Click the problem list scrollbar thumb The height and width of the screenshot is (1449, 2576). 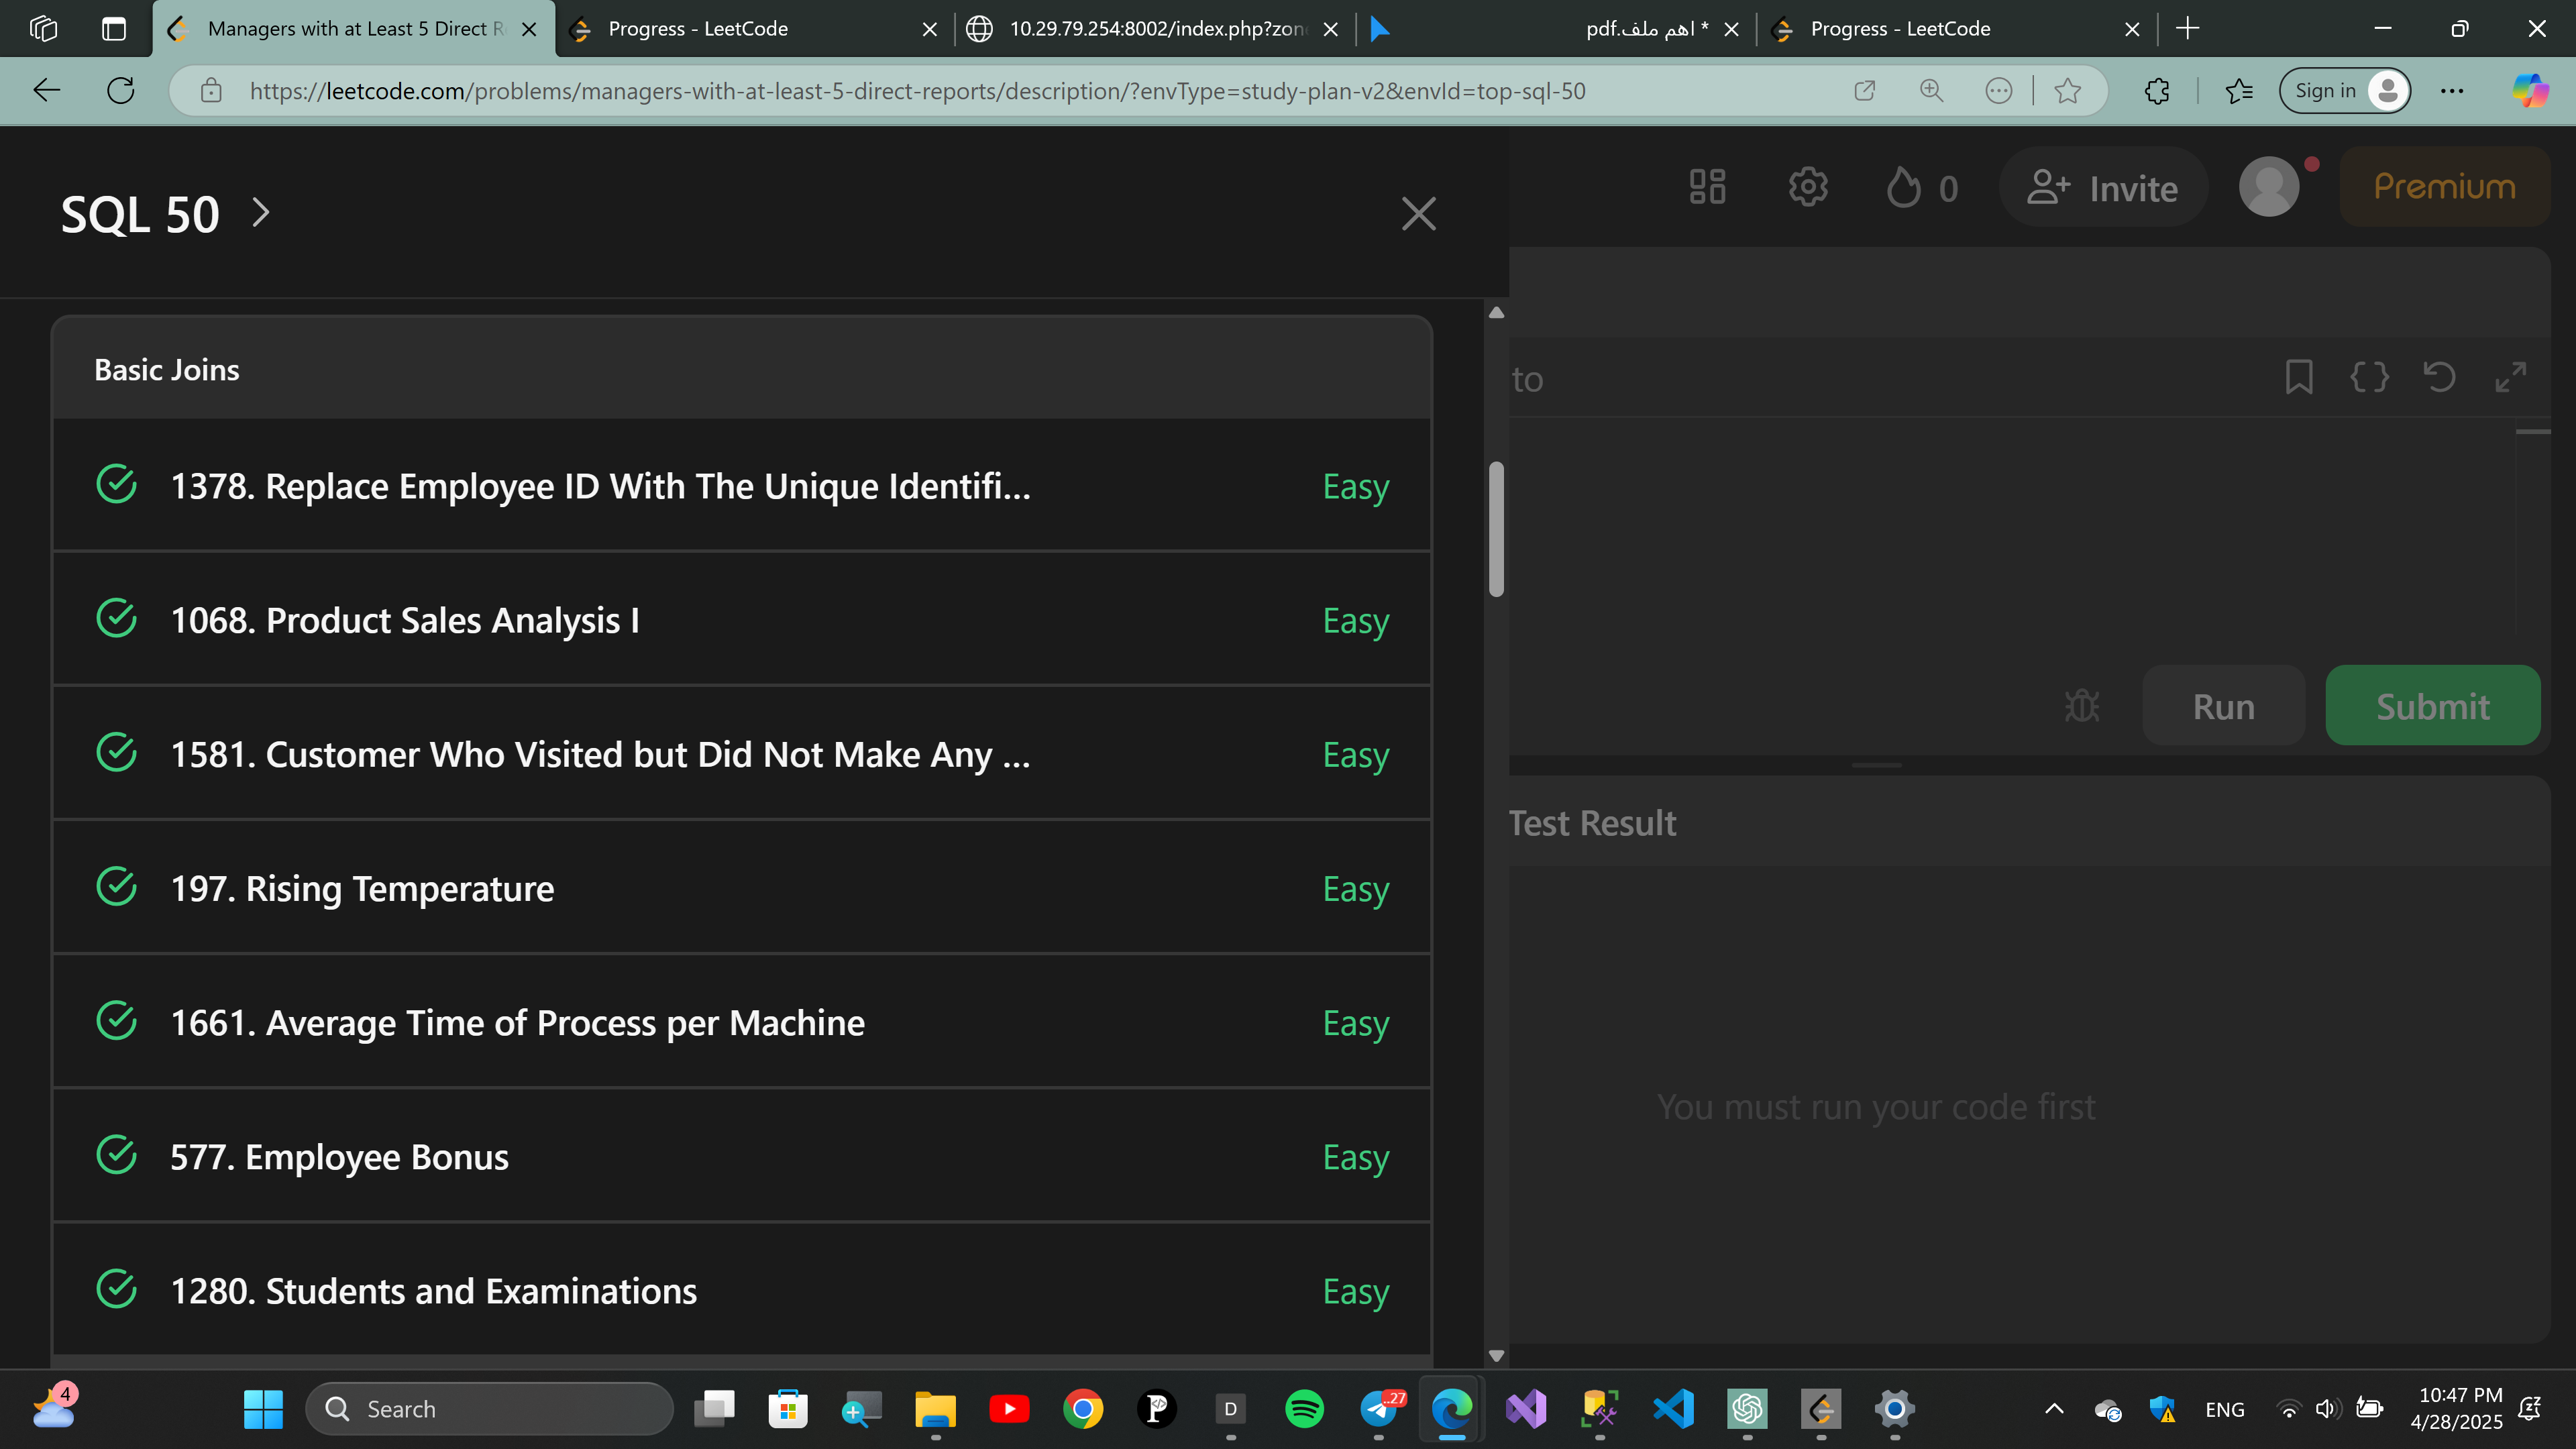point(1496,529)
